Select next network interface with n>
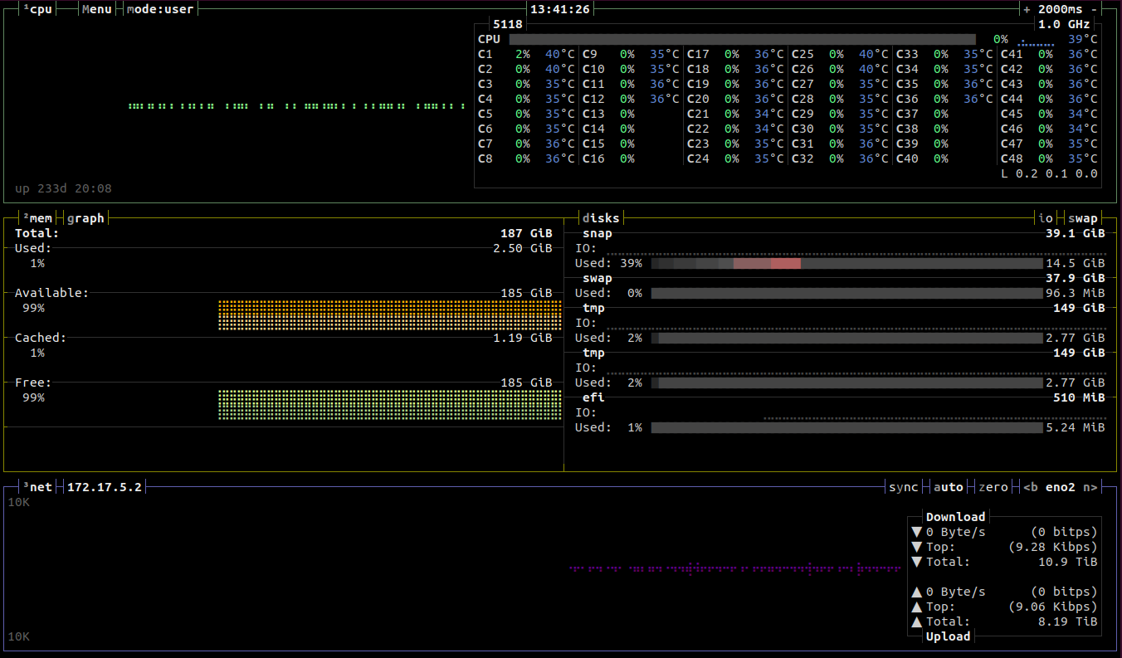The image size is (1122, 658). click(1090, 487)
